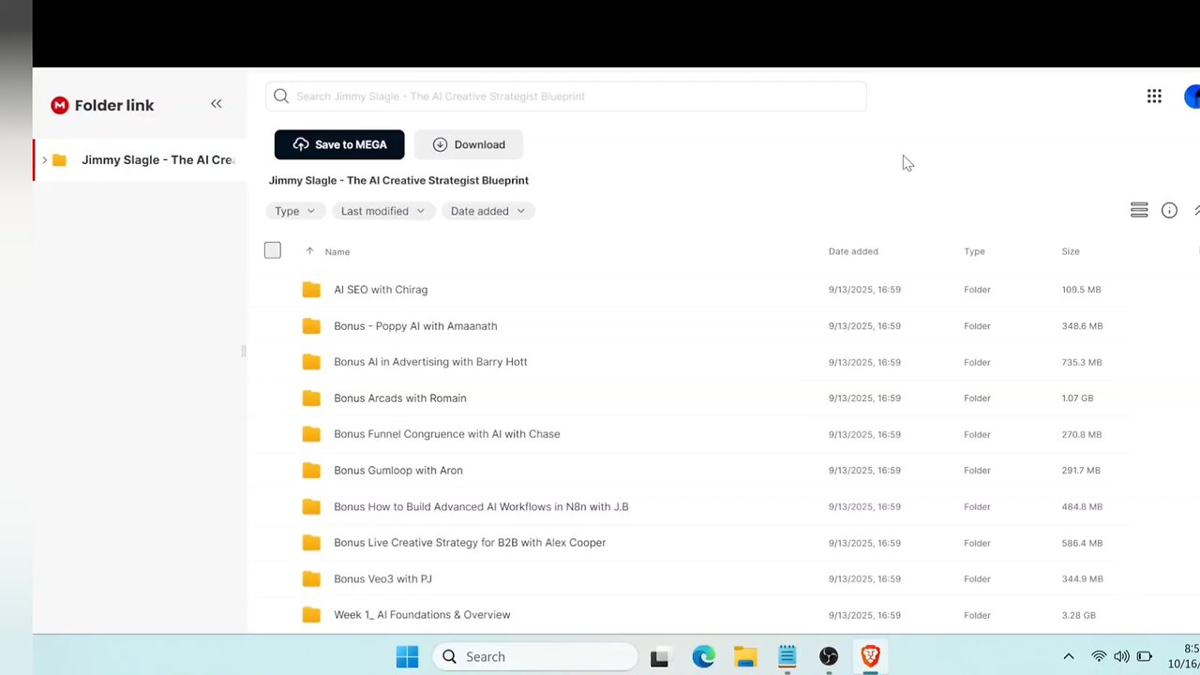The height and width of the screenshot is (675, 1200).
Task: Click size value 735.3 MB
Action: pos(1082,362)
